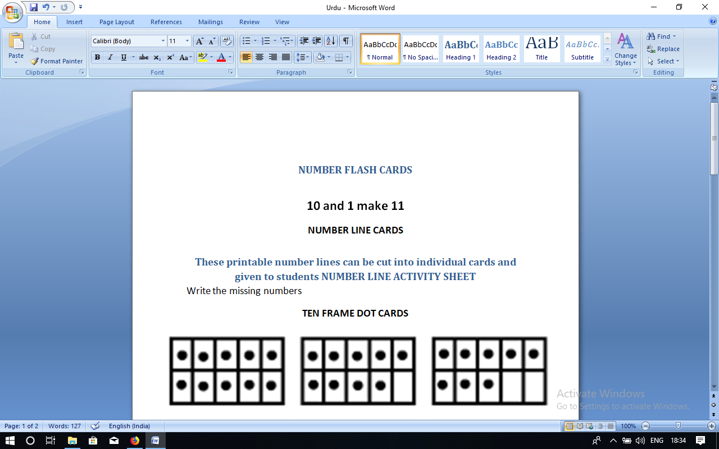Click the English (India) language indicator
The height and width of the screenshot is (449, 719).
pos(129,426)
